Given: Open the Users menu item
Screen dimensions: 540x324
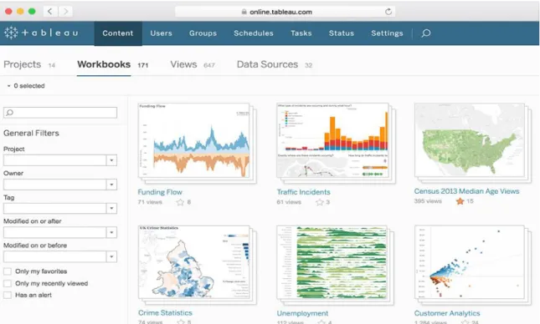Looking at the screenshot, I should click(x=162, y=33).
